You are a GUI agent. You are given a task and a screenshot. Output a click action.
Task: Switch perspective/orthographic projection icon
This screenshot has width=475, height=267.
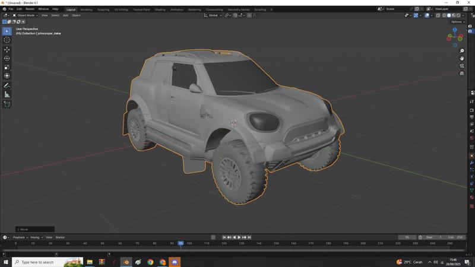[x=462, y=73]
